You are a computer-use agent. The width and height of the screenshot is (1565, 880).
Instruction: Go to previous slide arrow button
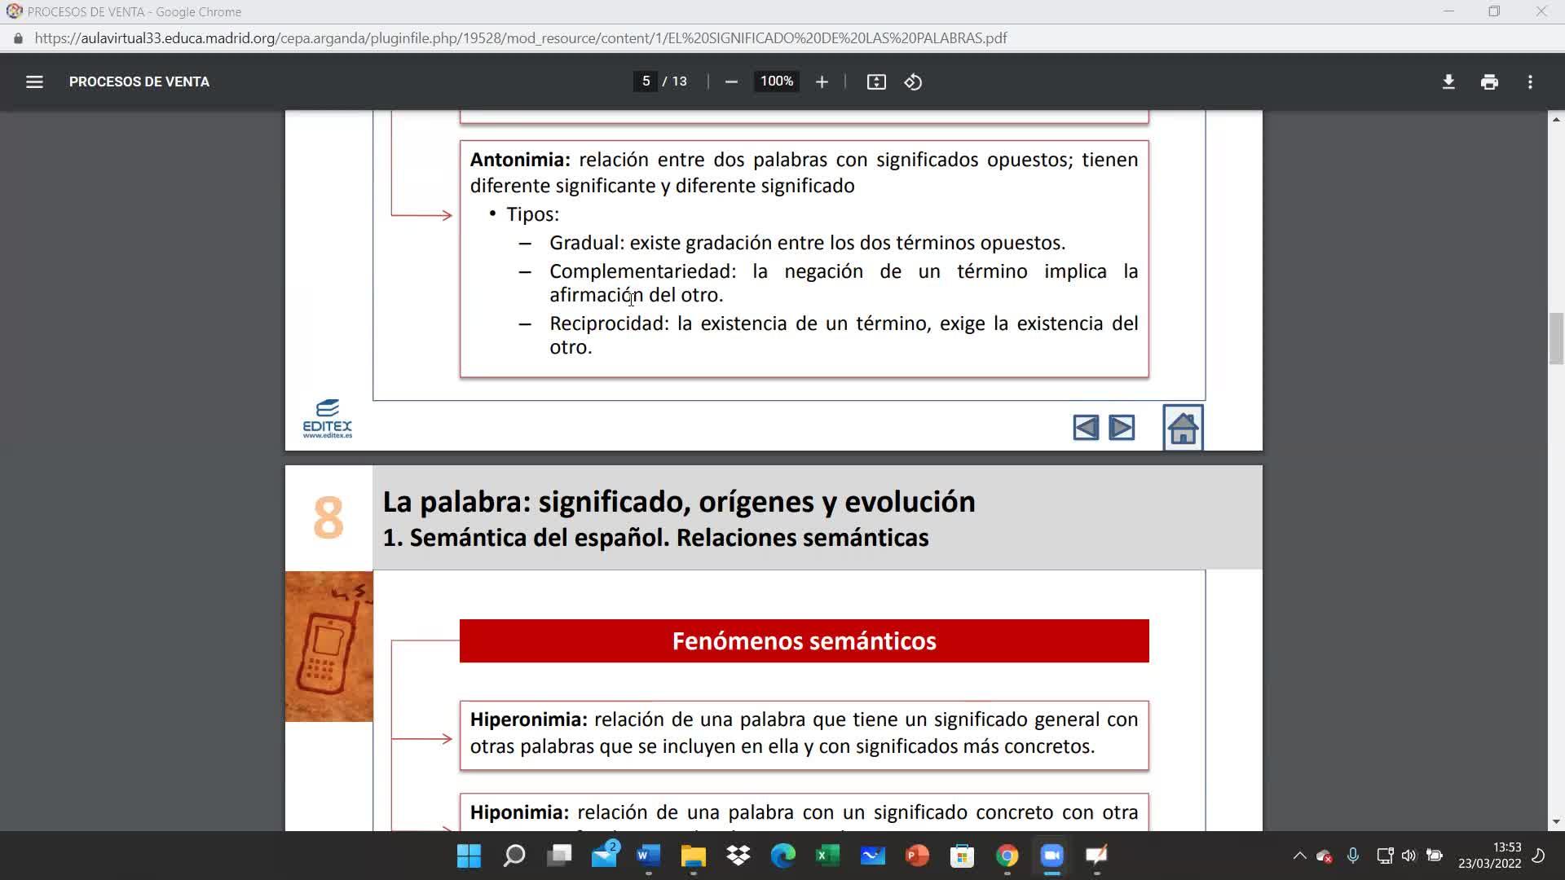pos(1086,428)
